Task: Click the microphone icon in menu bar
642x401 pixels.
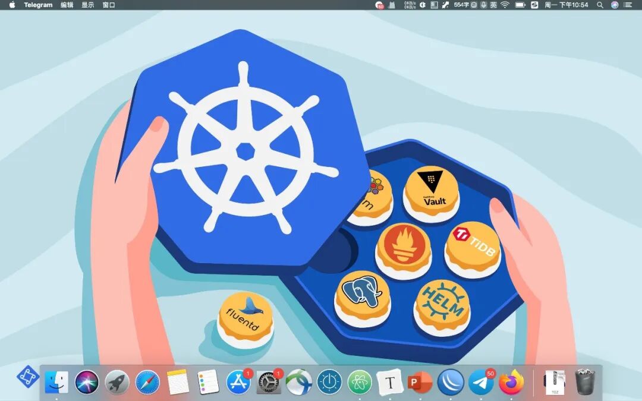Action: 483,5
